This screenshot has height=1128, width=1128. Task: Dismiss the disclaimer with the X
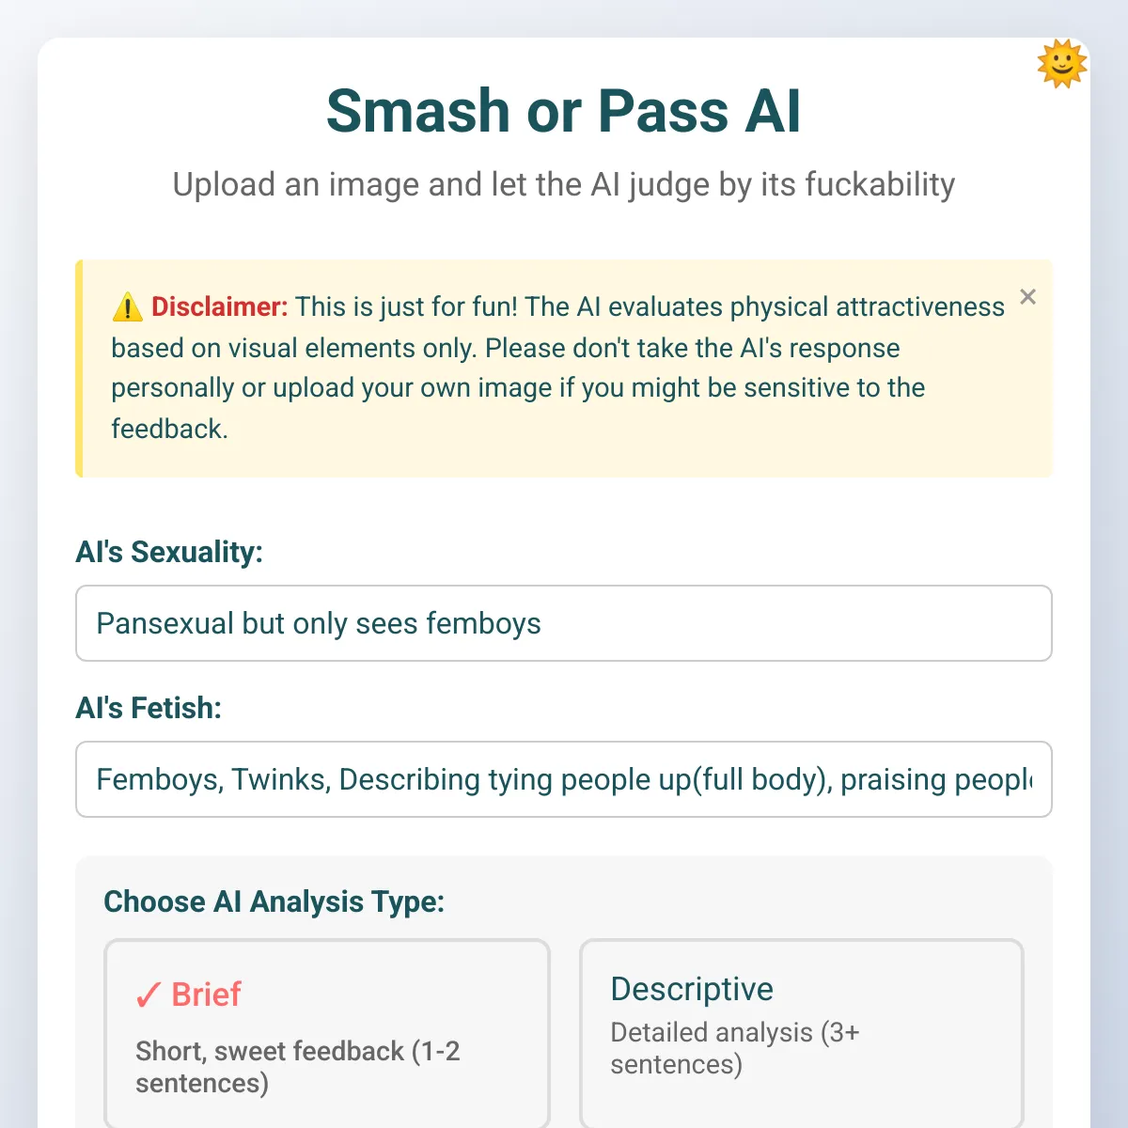click(x=1027, y=297)
